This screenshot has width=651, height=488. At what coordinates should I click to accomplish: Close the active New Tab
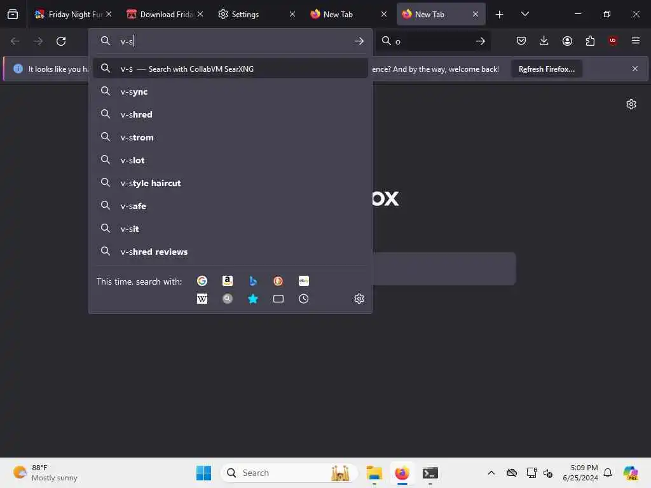point(476,15)
